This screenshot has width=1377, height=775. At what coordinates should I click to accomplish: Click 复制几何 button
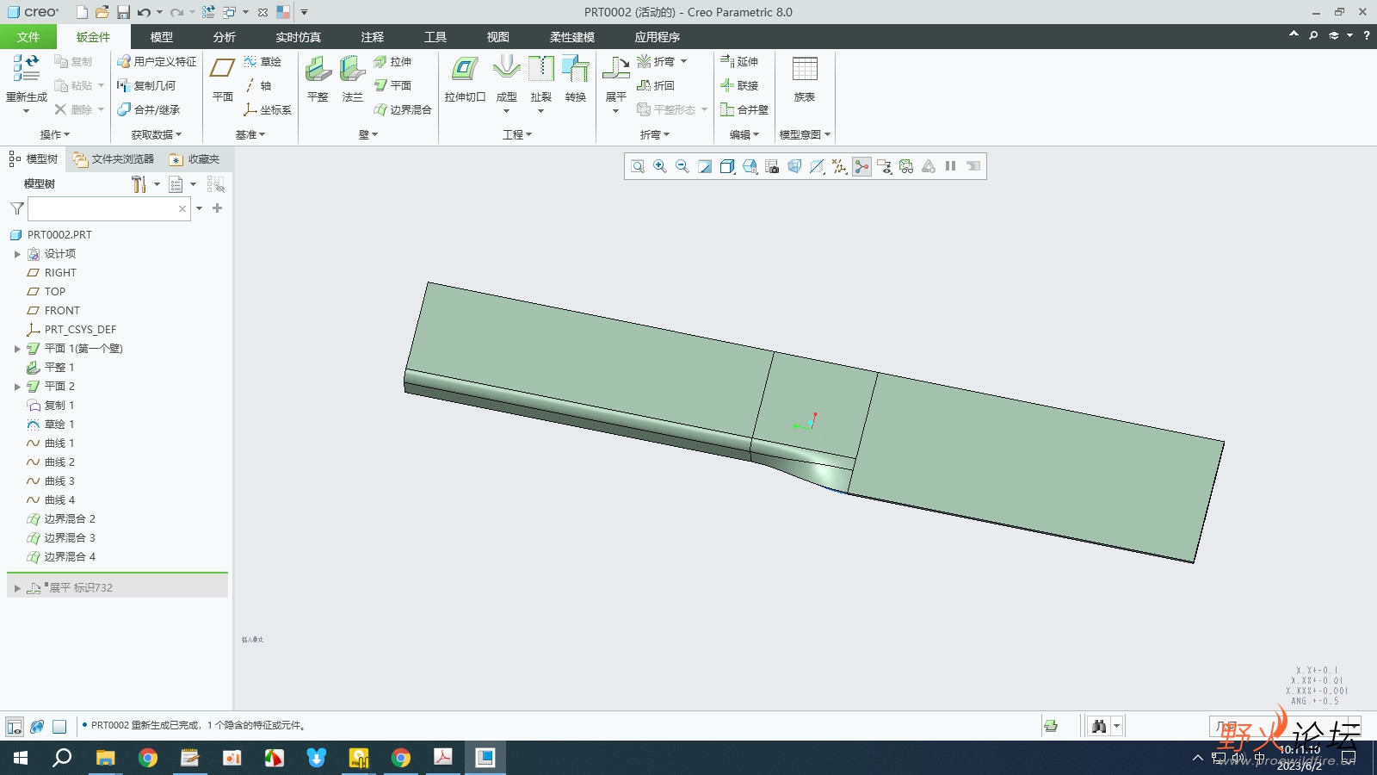click(x=146, y=85)
